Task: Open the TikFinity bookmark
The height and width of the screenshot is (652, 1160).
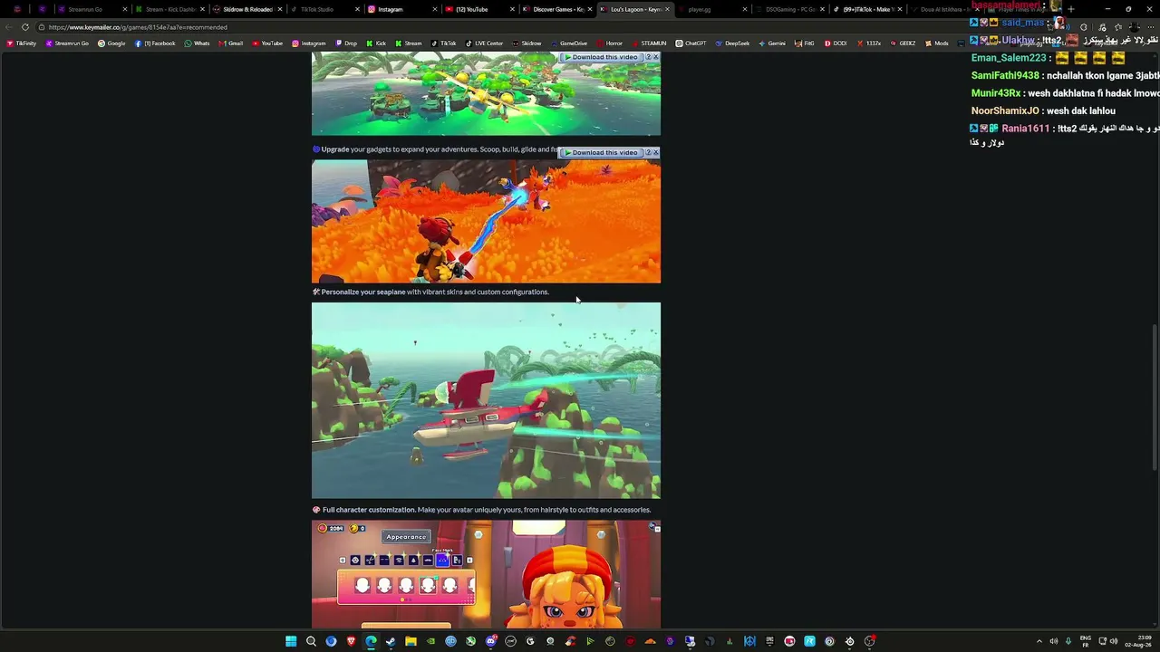Action: pos(21,43)
